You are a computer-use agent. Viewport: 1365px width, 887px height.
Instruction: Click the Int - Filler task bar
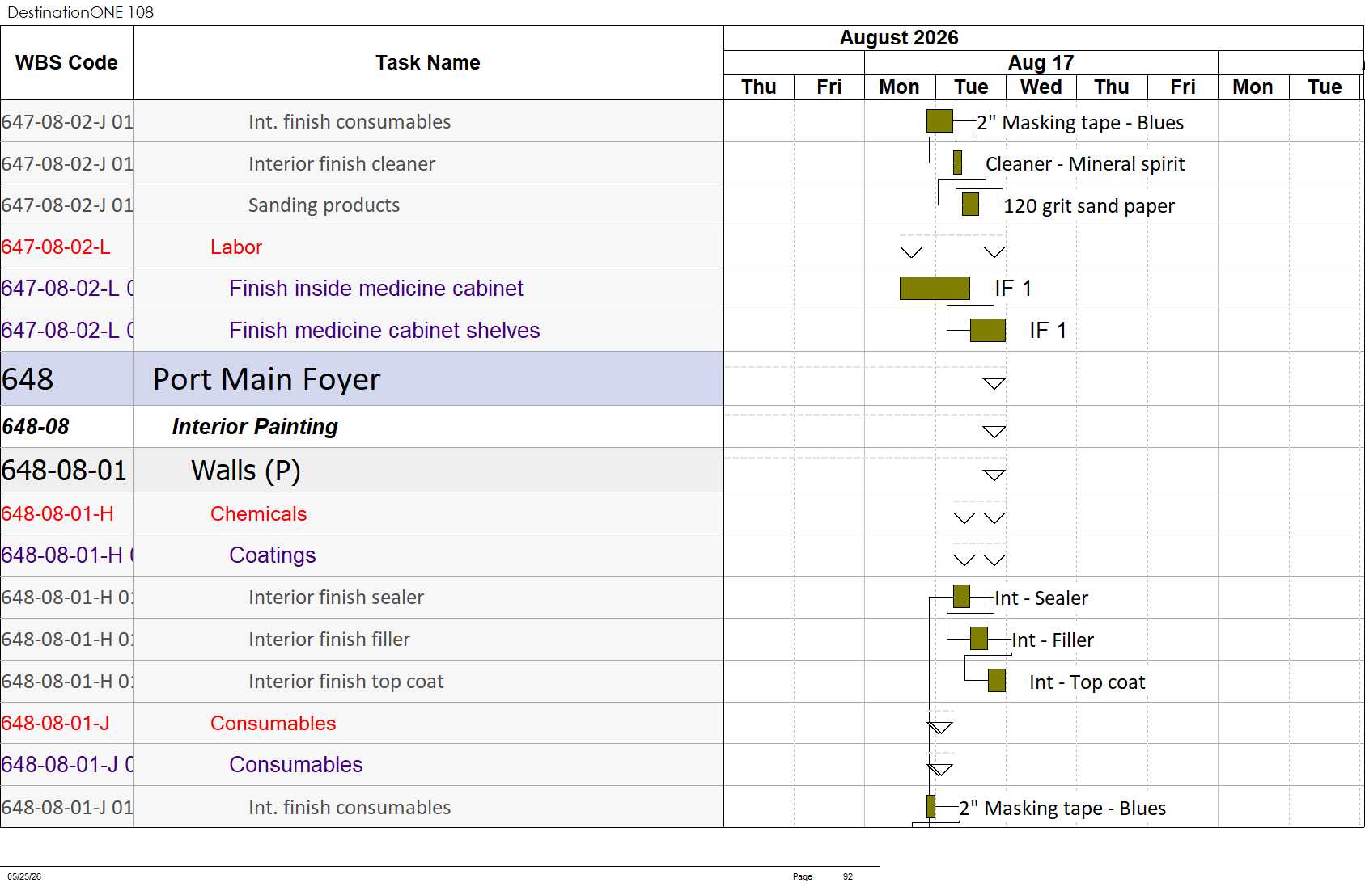tap(979, 639)
